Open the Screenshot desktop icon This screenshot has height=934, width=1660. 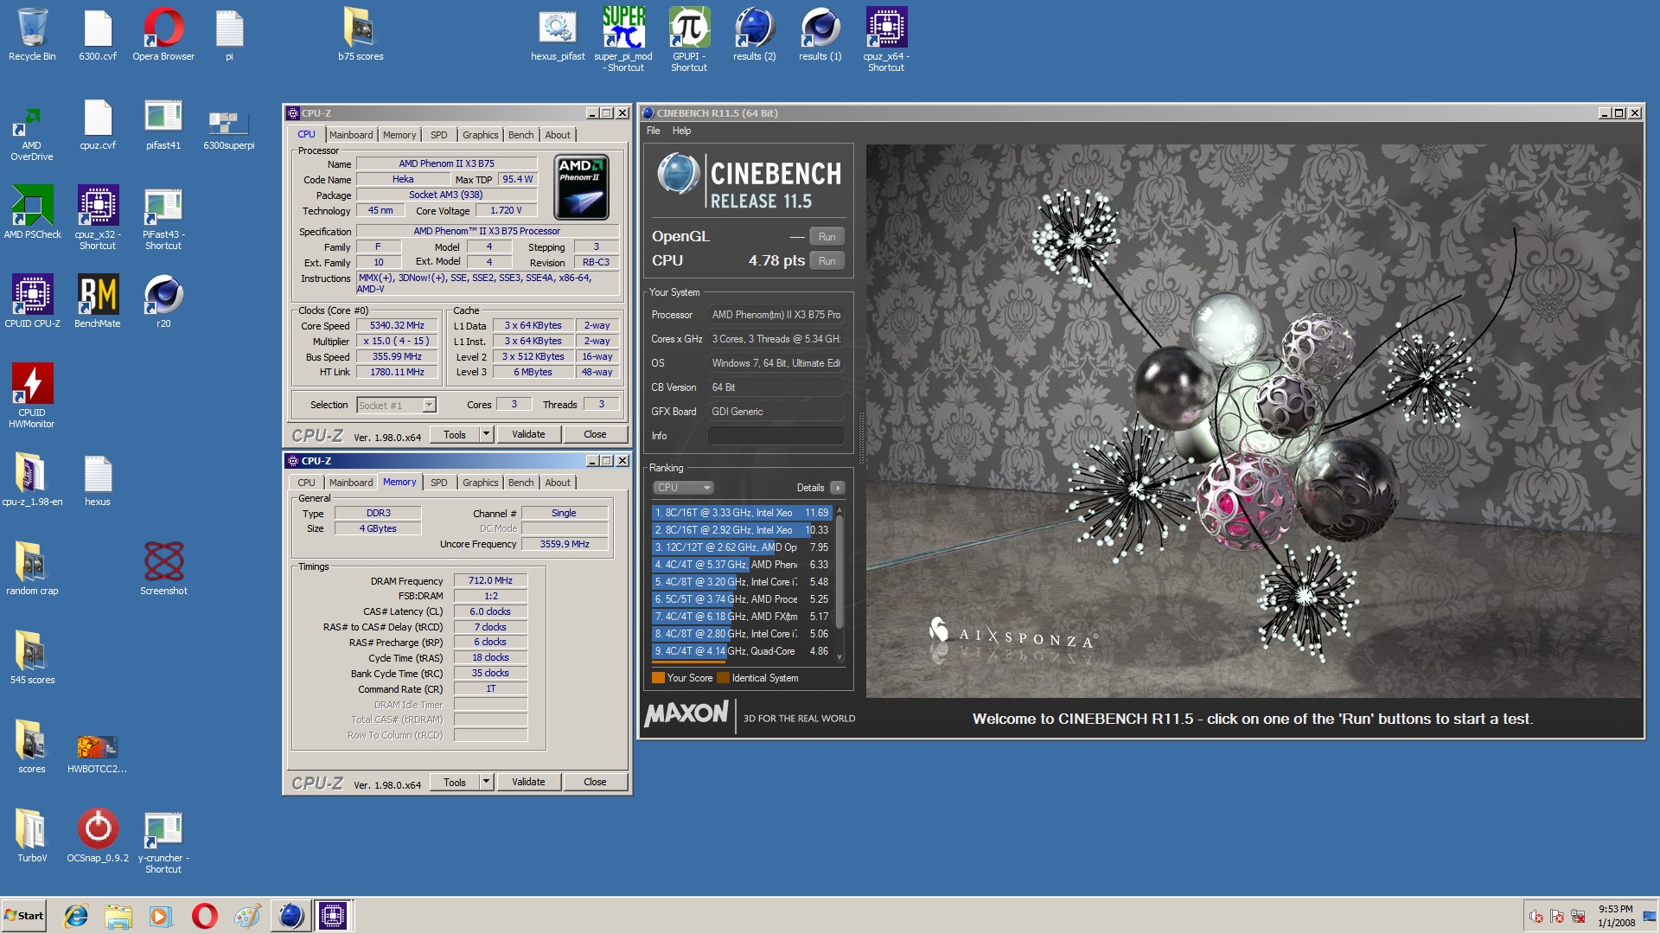[163, 567]
